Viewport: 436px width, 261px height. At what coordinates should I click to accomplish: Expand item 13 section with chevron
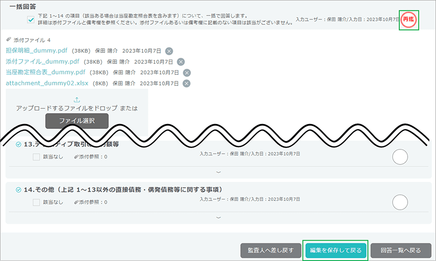coord(218,172)
